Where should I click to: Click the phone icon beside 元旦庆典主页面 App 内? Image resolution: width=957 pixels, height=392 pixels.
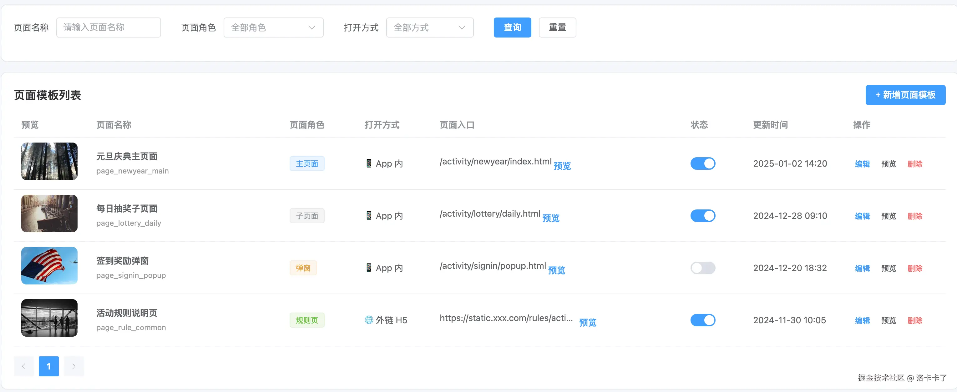(x=368, y=163)
